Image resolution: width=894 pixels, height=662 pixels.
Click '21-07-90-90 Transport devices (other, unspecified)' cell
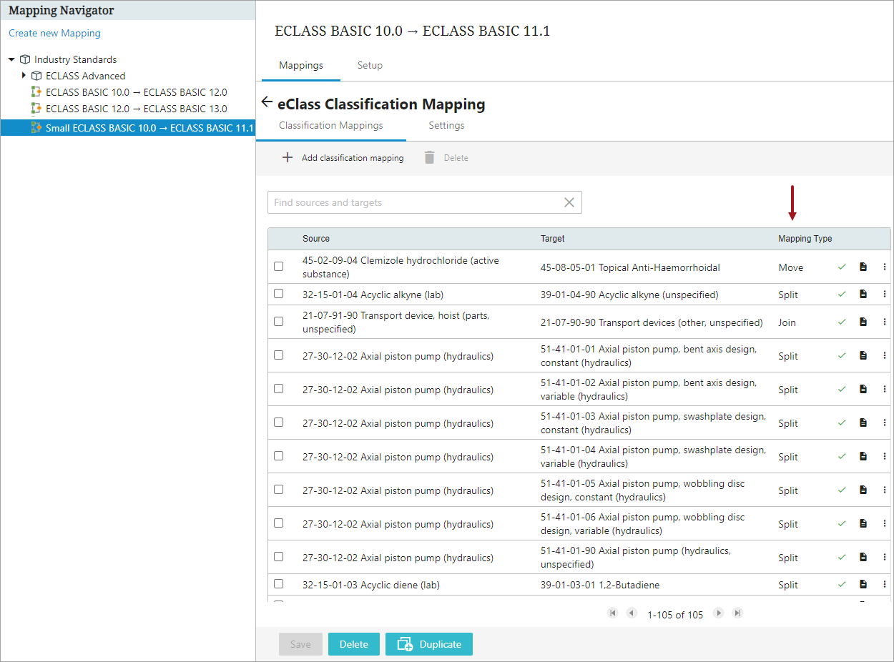pyautogui.click(x=652, y=322)
